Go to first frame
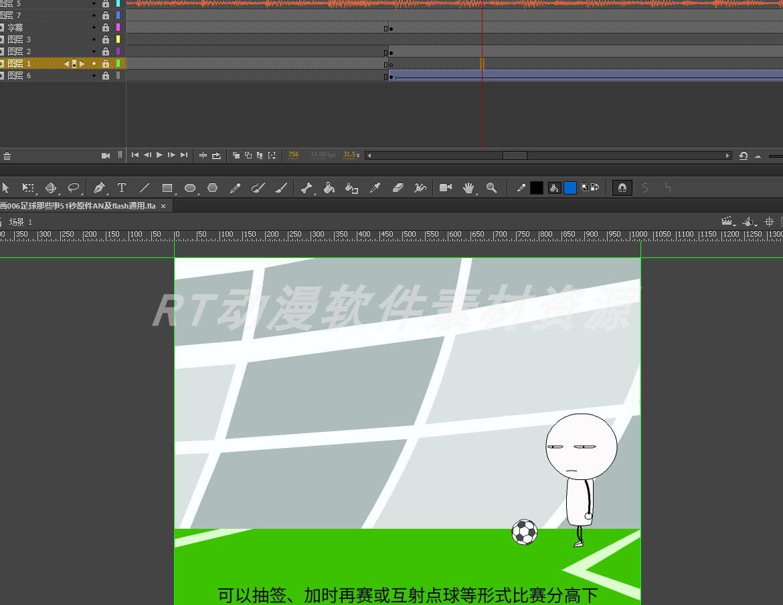783x605 pixels. pos(135,155)
